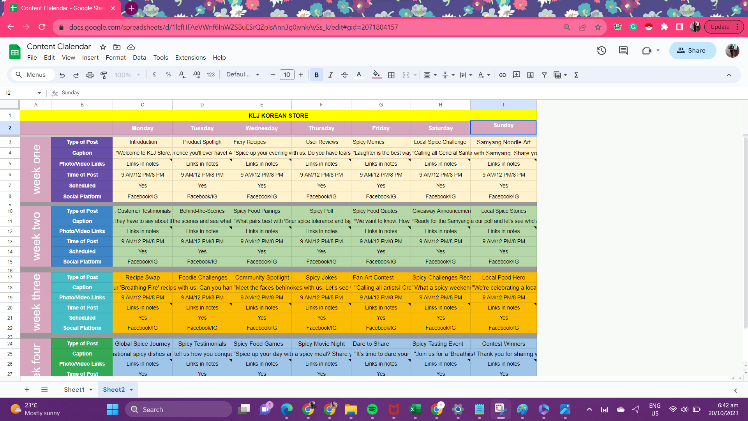Click the Share button

(692, 51)
